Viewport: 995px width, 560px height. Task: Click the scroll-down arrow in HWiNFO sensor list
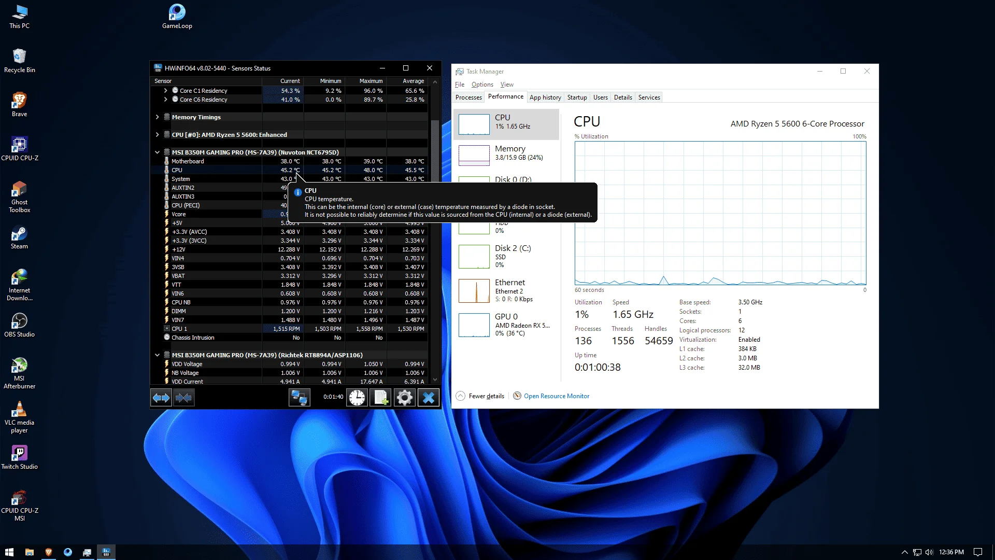pyautogui.click(x=435, y=380)
